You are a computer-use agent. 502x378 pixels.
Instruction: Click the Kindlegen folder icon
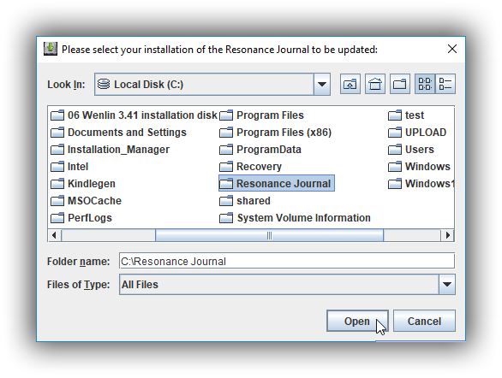[57, 184]
